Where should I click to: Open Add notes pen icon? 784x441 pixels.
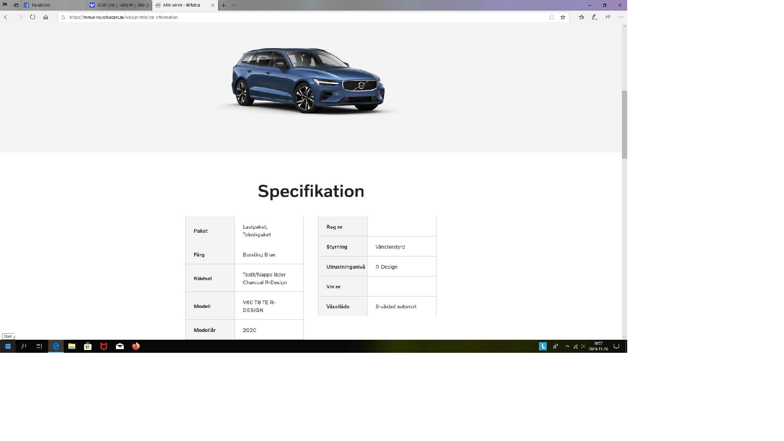click(595, 17)
